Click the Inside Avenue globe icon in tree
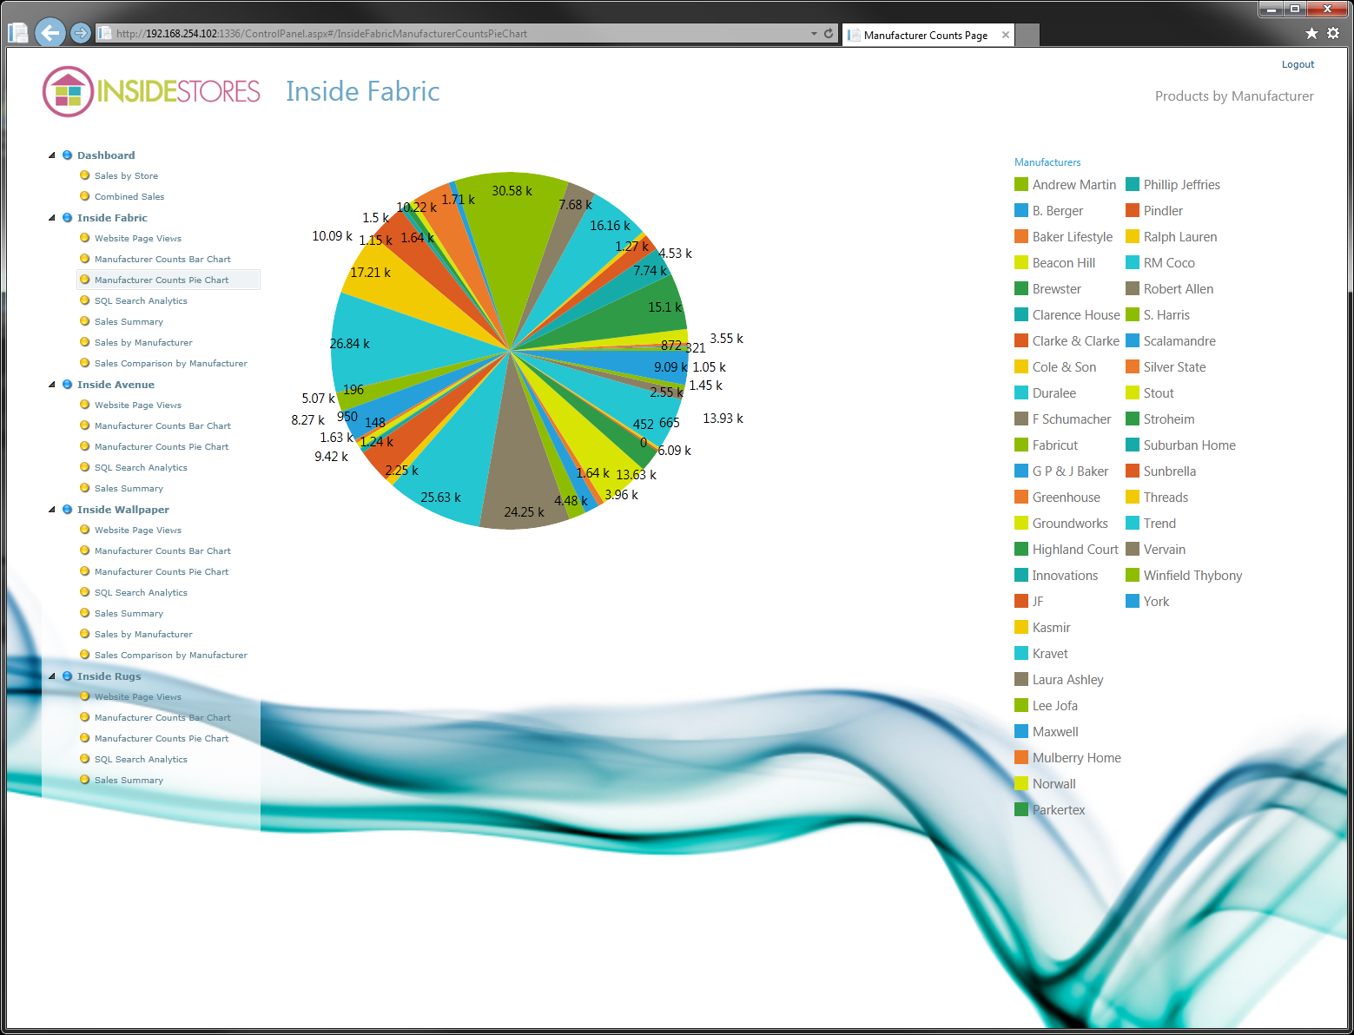Screen dimensions: 1354x1035 [67, 385]
